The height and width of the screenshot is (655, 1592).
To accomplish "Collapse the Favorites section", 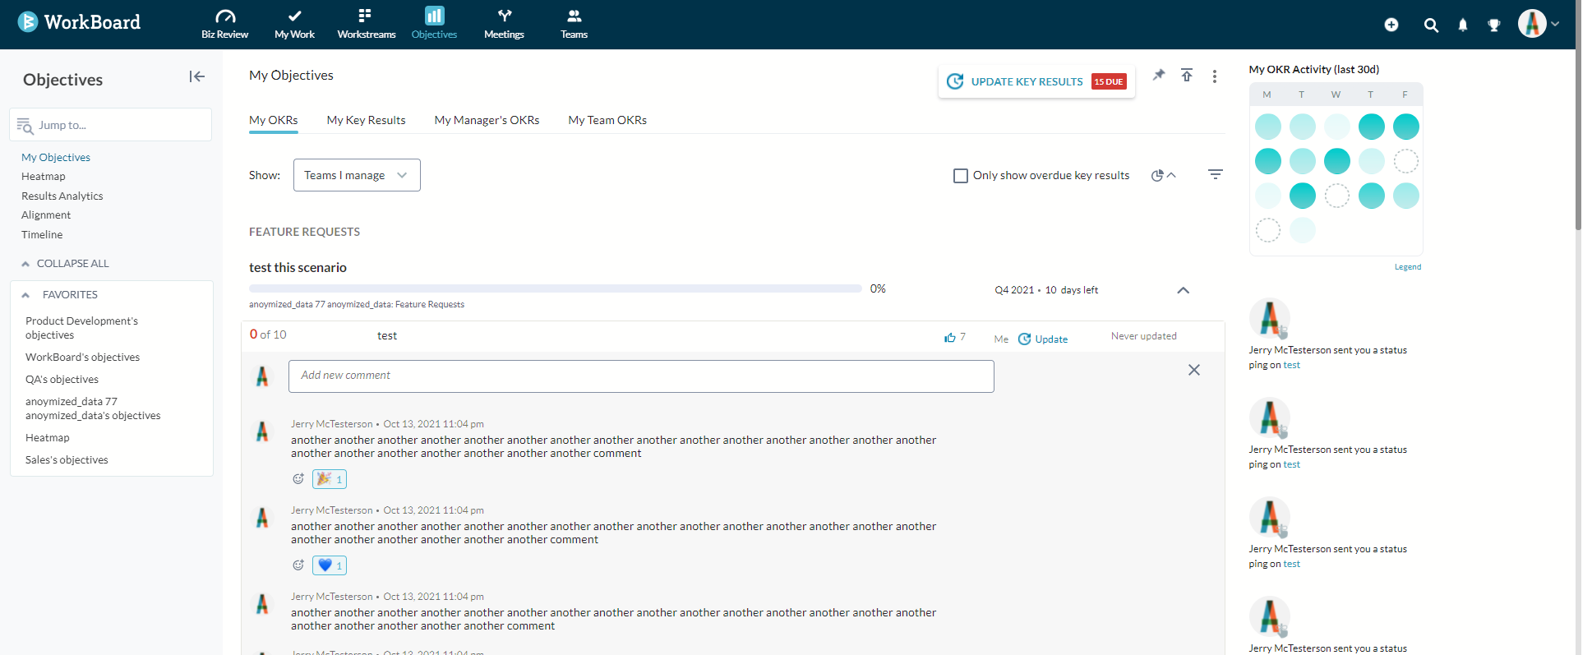I will point(25,295).
